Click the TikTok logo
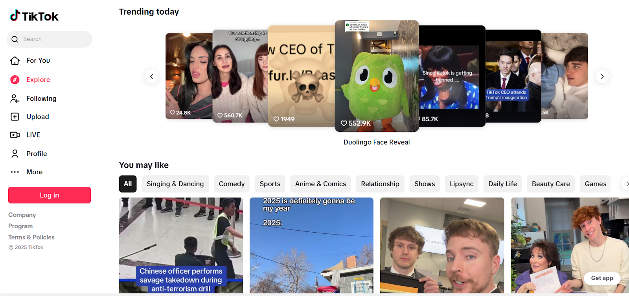This screenshot has width=629, height=296. [x=34, y=16]
